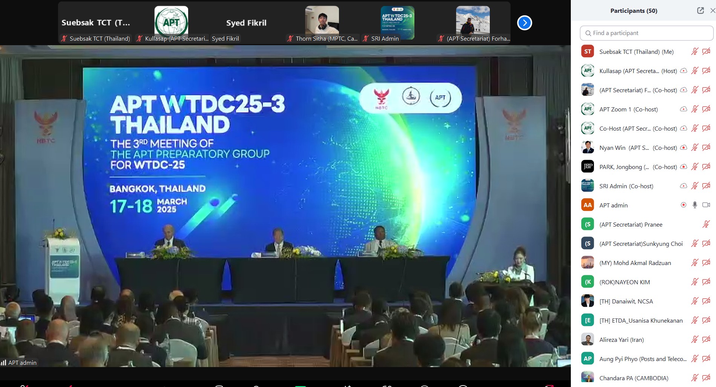
Task: Click recording icon on PARK, Jongbong row
Action: [683, 167]
